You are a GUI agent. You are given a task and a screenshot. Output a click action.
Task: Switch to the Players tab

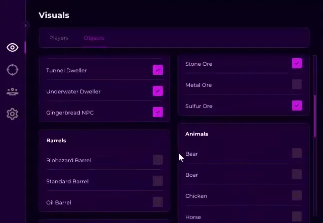(x=59, y=38)
